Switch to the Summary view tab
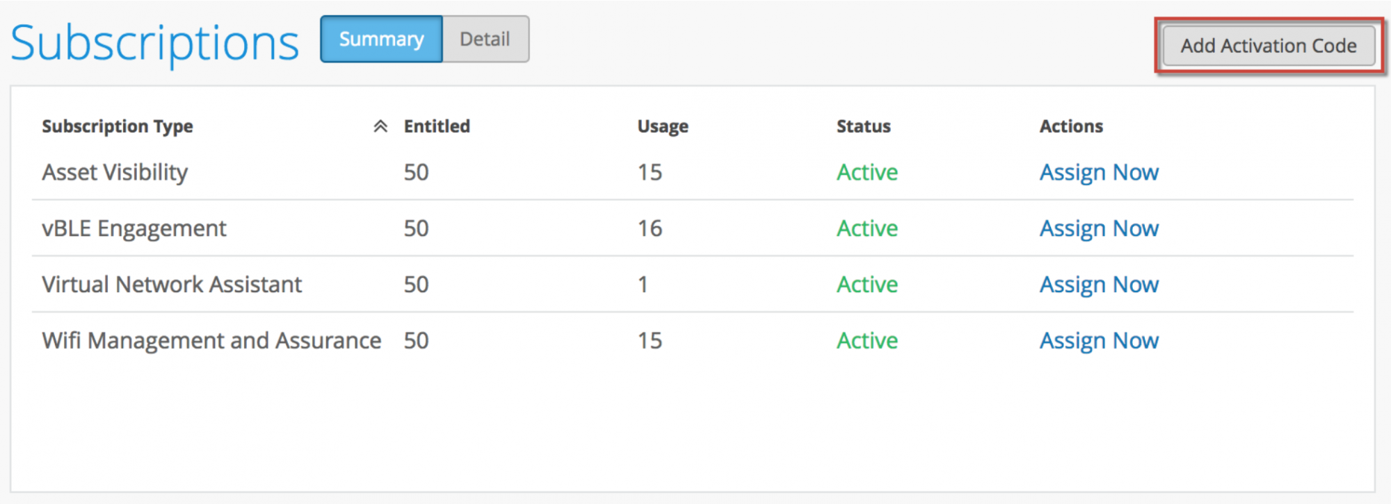 coord(381,40)
